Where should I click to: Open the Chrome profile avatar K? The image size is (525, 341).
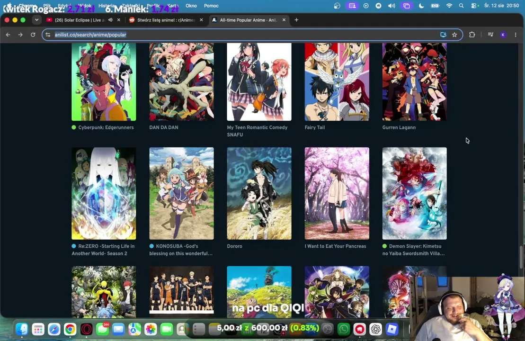coord(503,35)
